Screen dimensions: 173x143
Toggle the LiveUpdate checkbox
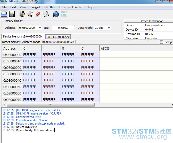(161, 42)
